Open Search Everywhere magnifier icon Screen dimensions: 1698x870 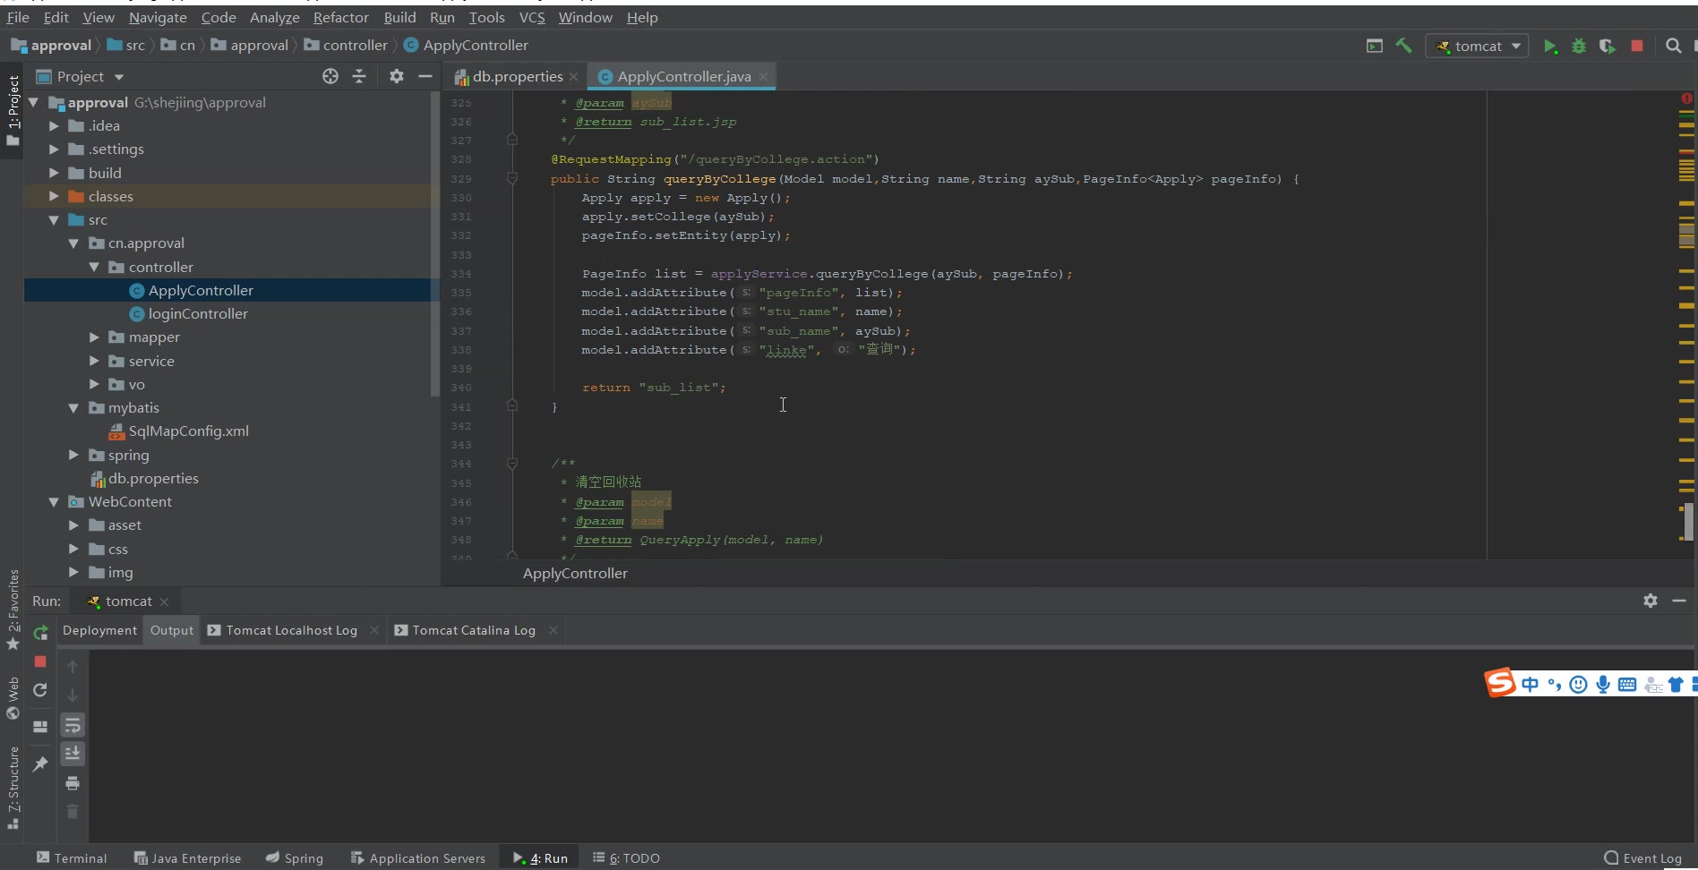[x=1673, y=46]
